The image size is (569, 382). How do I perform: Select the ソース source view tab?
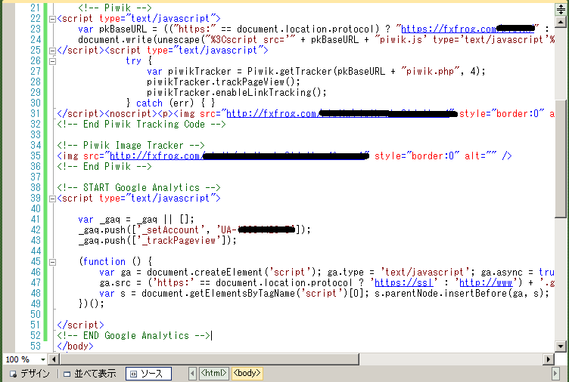(x=148, y=374)
